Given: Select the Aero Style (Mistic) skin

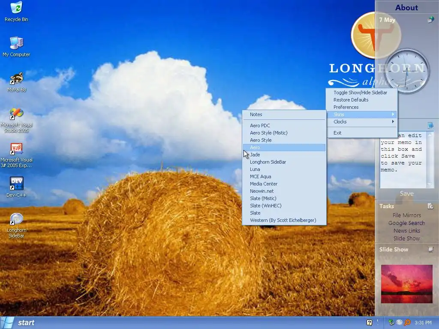Looking at the screenshot, I should pos(284,133).
